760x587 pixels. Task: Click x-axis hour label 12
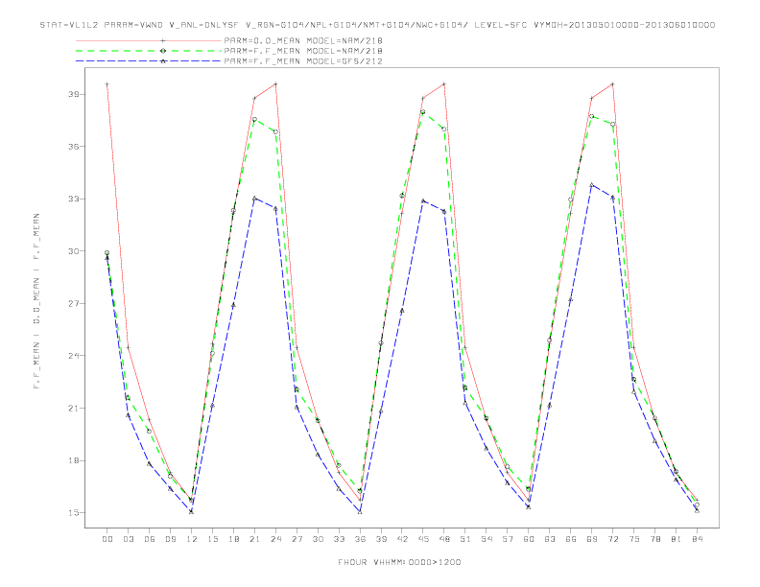192,539
